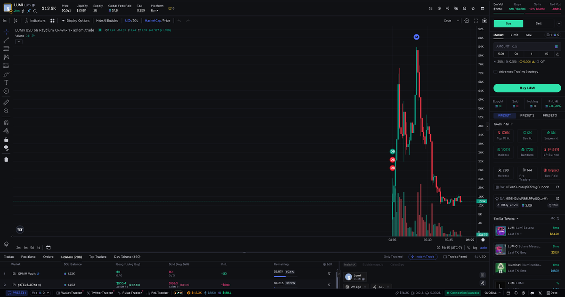Switch to the Sell side
Screen dimensions: 565x297
click(x=539, y=24)
